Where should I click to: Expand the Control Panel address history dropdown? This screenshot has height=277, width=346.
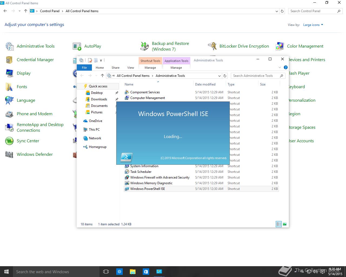(277, 11)
